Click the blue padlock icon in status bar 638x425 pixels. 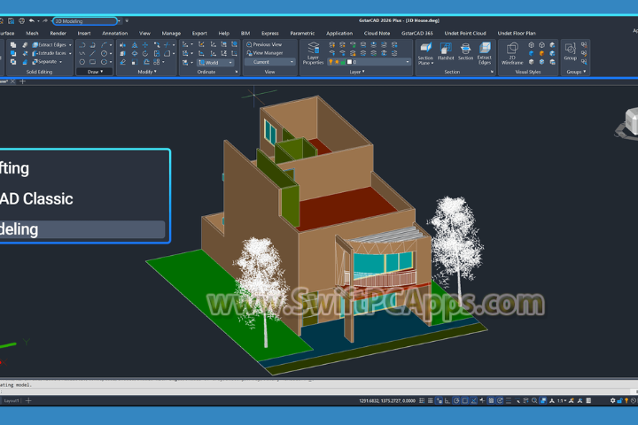coord(619,400)
